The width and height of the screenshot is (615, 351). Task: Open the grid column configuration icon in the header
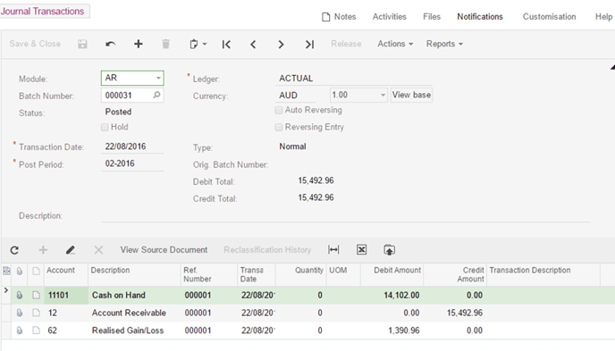click(6, 271)
